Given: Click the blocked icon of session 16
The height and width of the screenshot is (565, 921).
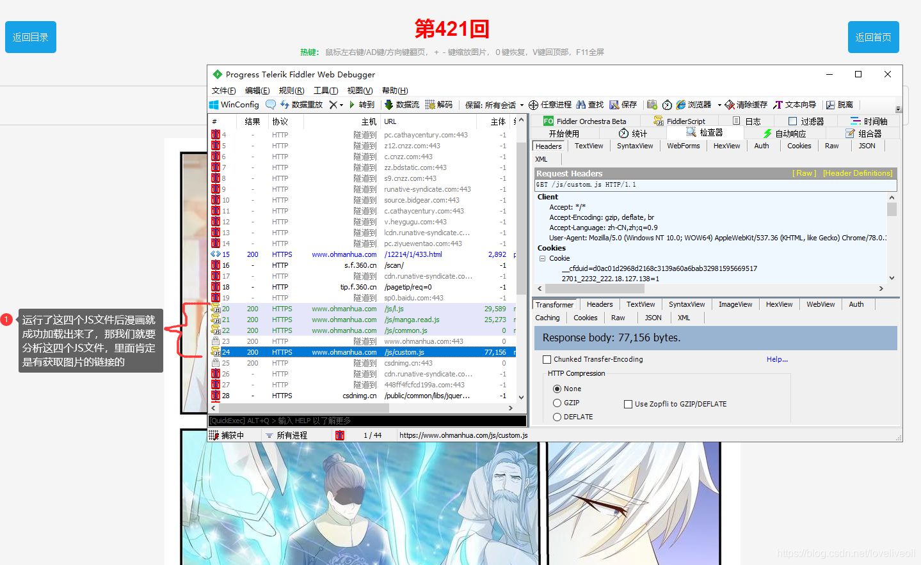Looking at the screenshot, I should tap(216, 265).
